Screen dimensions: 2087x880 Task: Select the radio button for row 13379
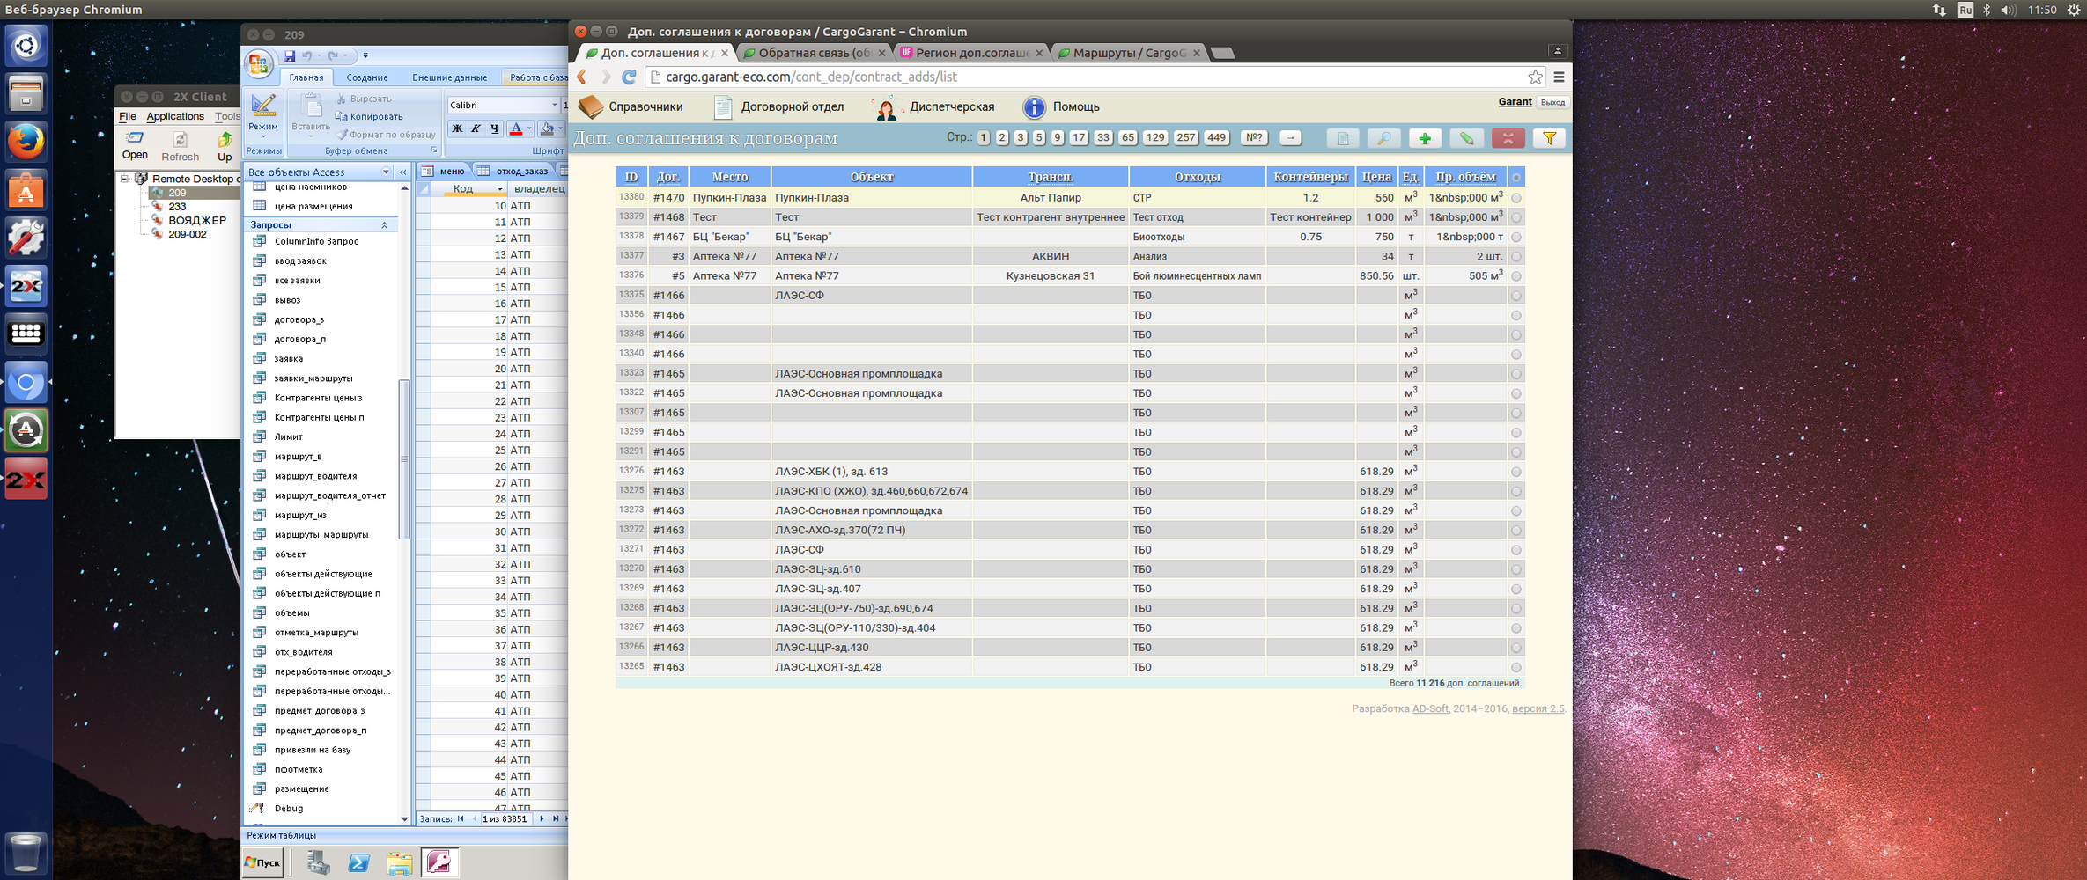(1516, 217)
